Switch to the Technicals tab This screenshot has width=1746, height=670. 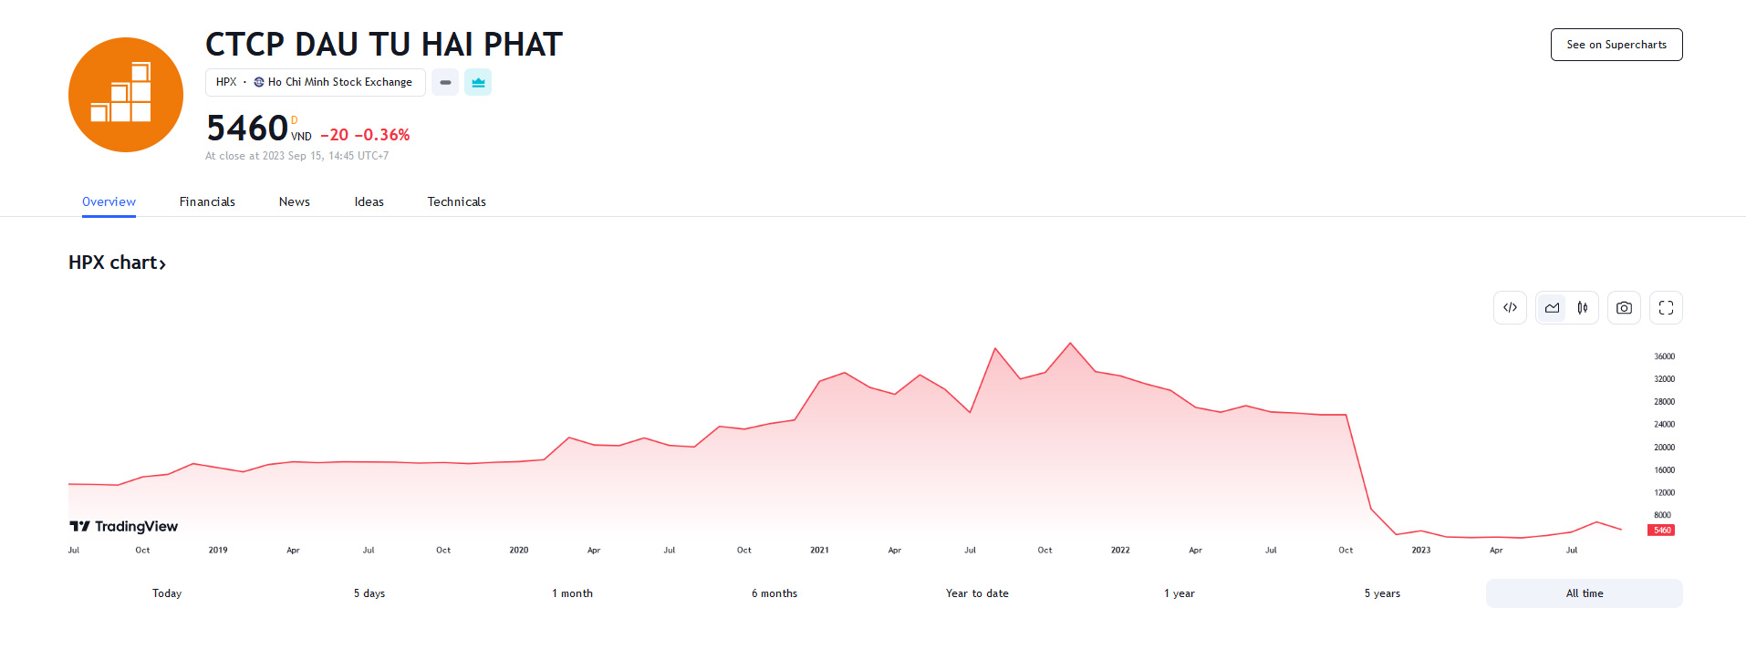(x=456, y=202)
